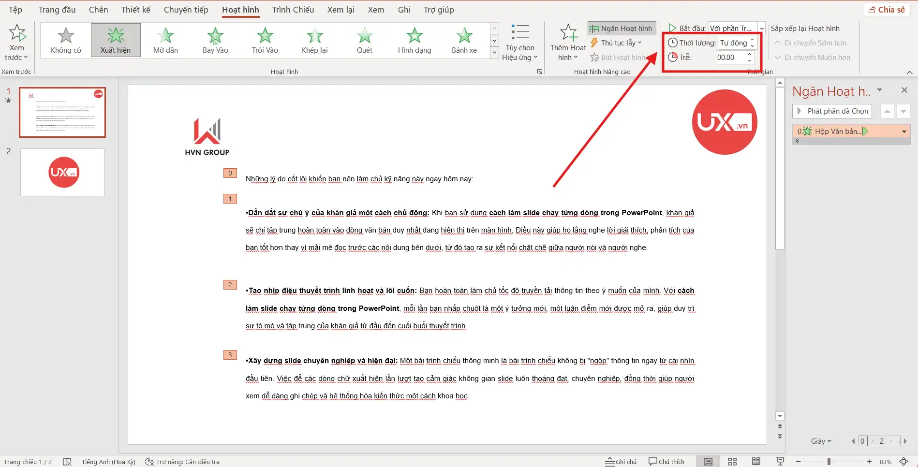Switch to the Trình Chiếu tab
Viewport: 918px width, 467px height.
pyautogui.click(x=293, y=10)
